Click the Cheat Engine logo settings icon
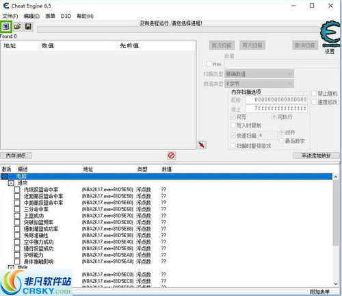The image size is (342, 296). pos(330,34)
